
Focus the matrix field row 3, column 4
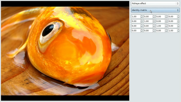pos(173,26)
